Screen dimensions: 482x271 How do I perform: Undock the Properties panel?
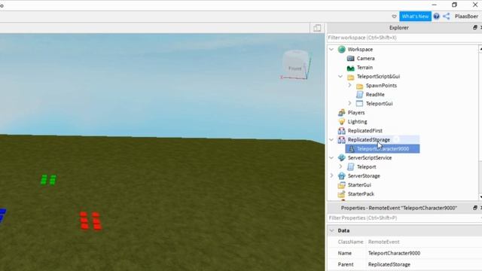coord(475,208)
